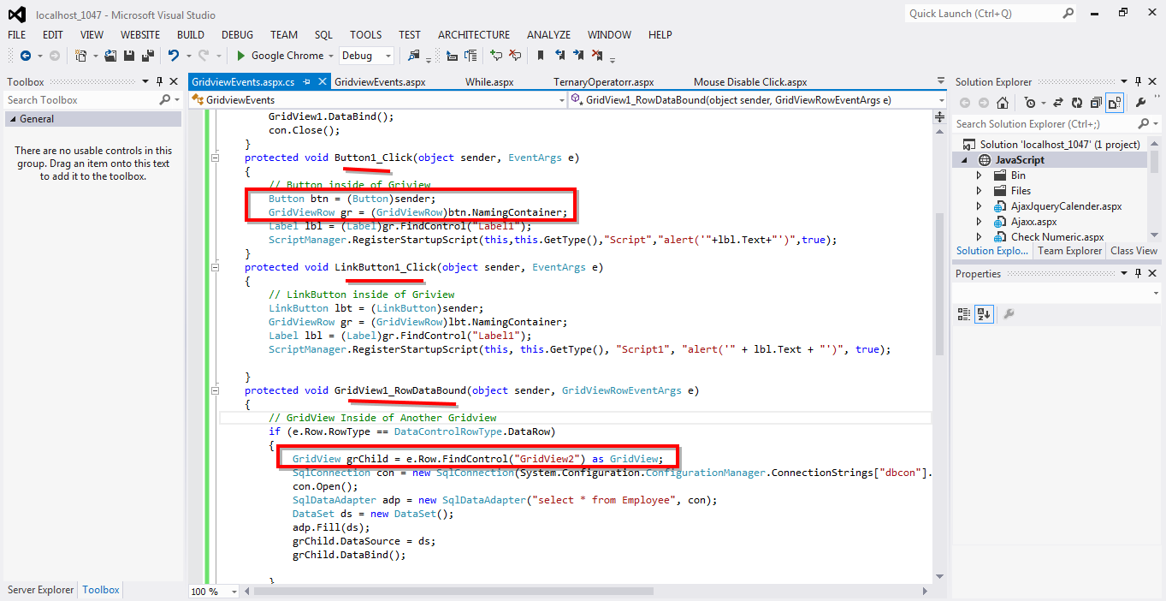Viewport: 1166px width, 601px height.
Task: Switch to the Team Explorer tab
Action: [x=1068, y=250]
